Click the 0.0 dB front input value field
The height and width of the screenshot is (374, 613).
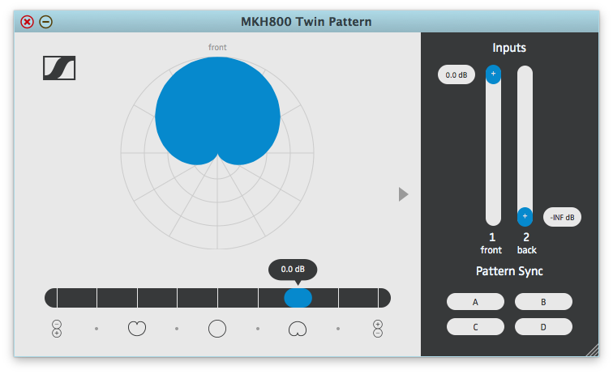457,74
